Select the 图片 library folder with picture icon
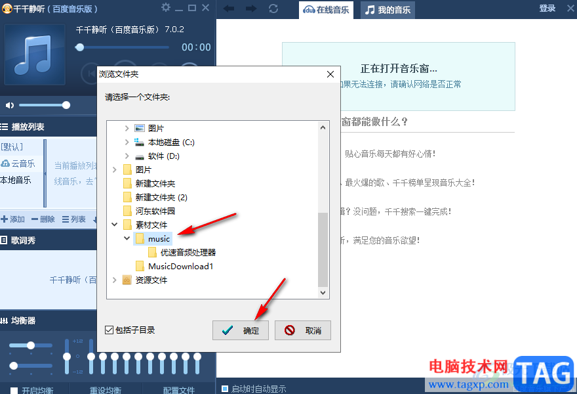Image resolution: width=577 pixels, height=394 pixels. tap(149, 128)
